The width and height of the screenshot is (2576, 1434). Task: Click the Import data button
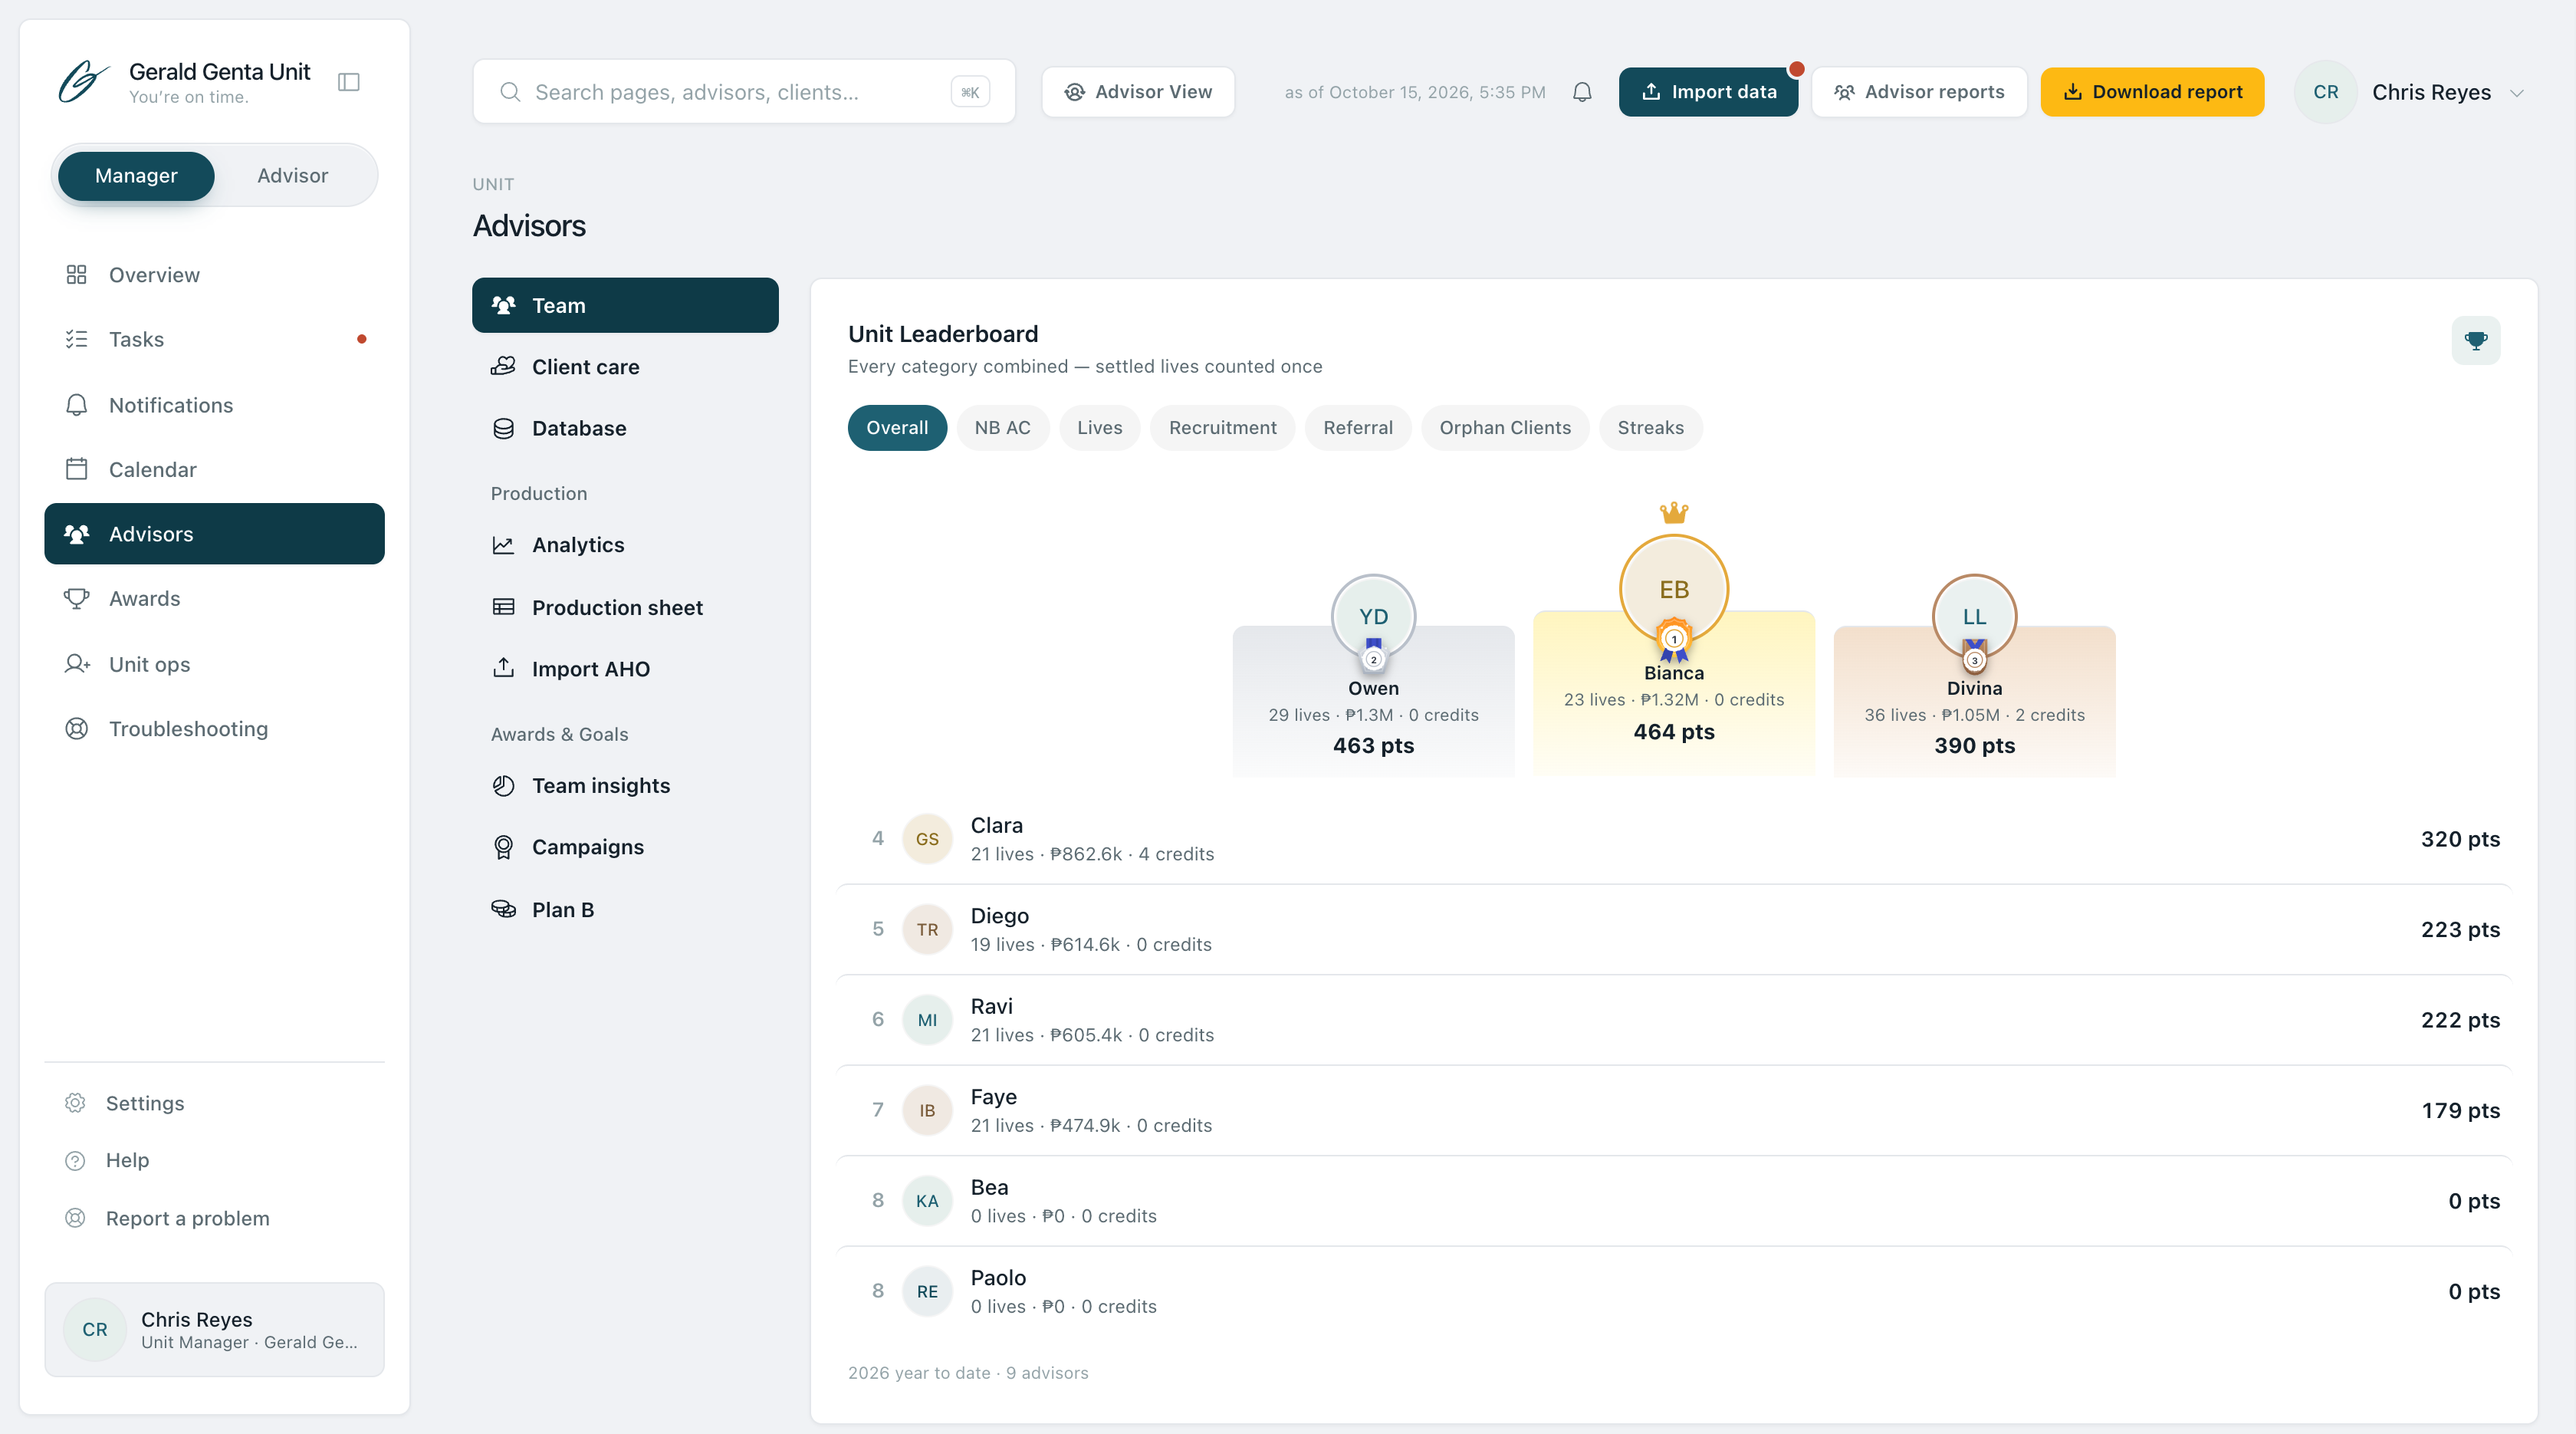coord(1708,92)
